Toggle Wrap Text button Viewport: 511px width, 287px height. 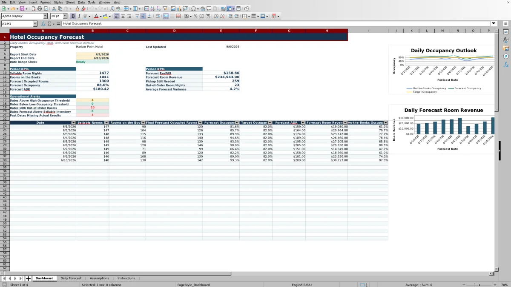click(x=158, y=16)
